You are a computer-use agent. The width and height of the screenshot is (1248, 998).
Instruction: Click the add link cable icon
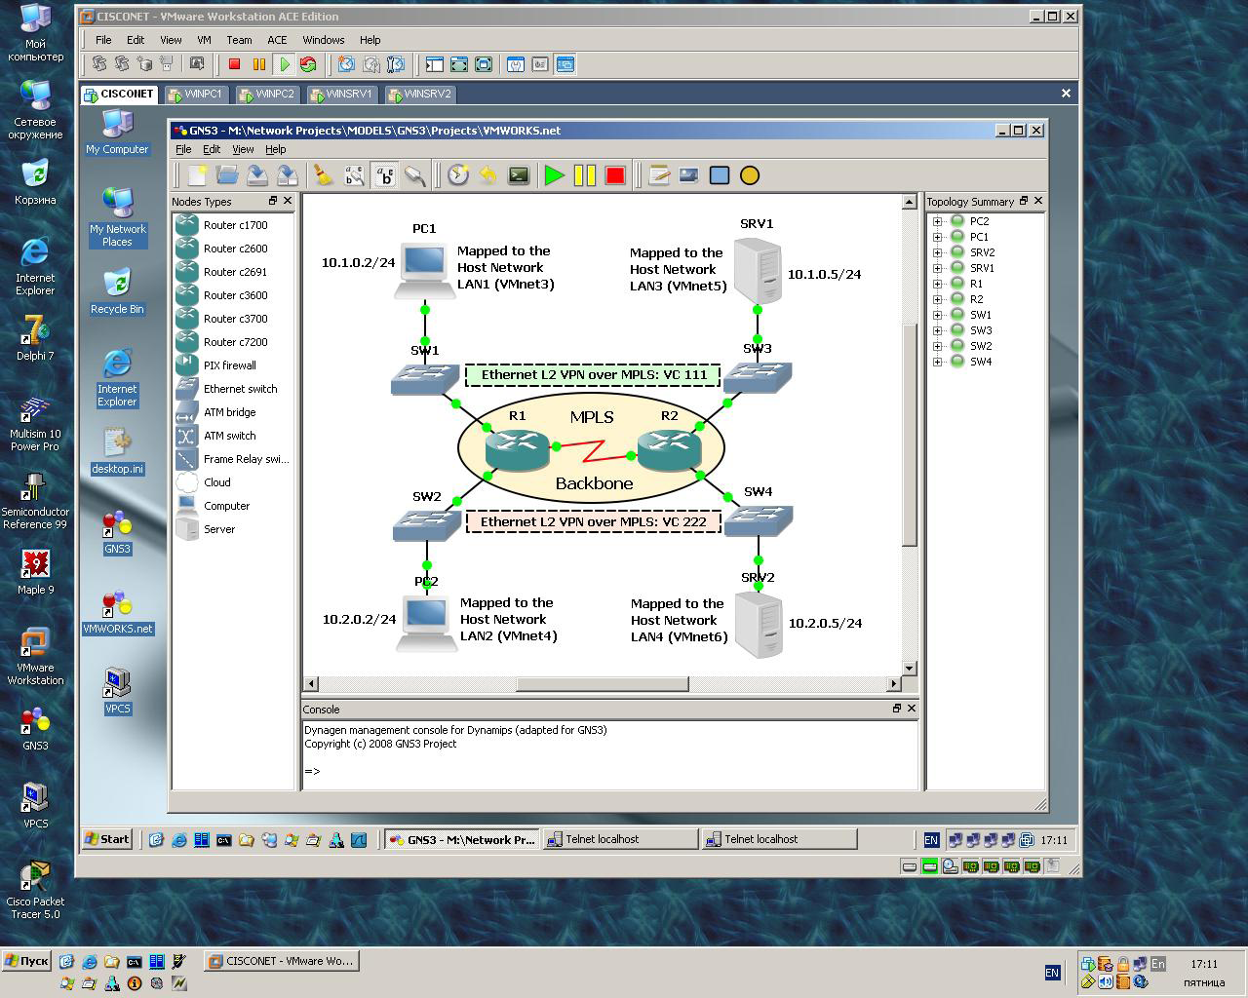tap(415, 175)
